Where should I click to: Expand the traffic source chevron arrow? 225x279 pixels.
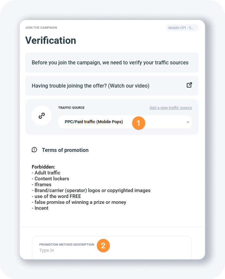pos(188,122)
